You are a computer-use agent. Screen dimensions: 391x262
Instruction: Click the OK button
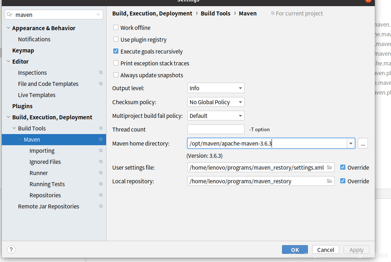click(x=295, y=250)
